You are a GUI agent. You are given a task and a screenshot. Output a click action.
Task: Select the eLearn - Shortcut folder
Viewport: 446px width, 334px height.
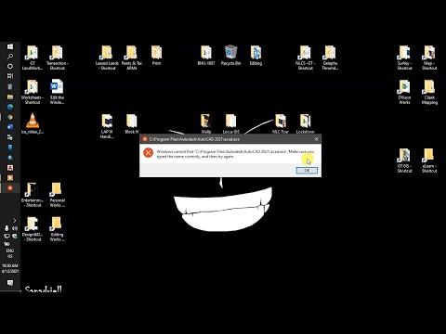pyautogui.click(x=429, y=161)
